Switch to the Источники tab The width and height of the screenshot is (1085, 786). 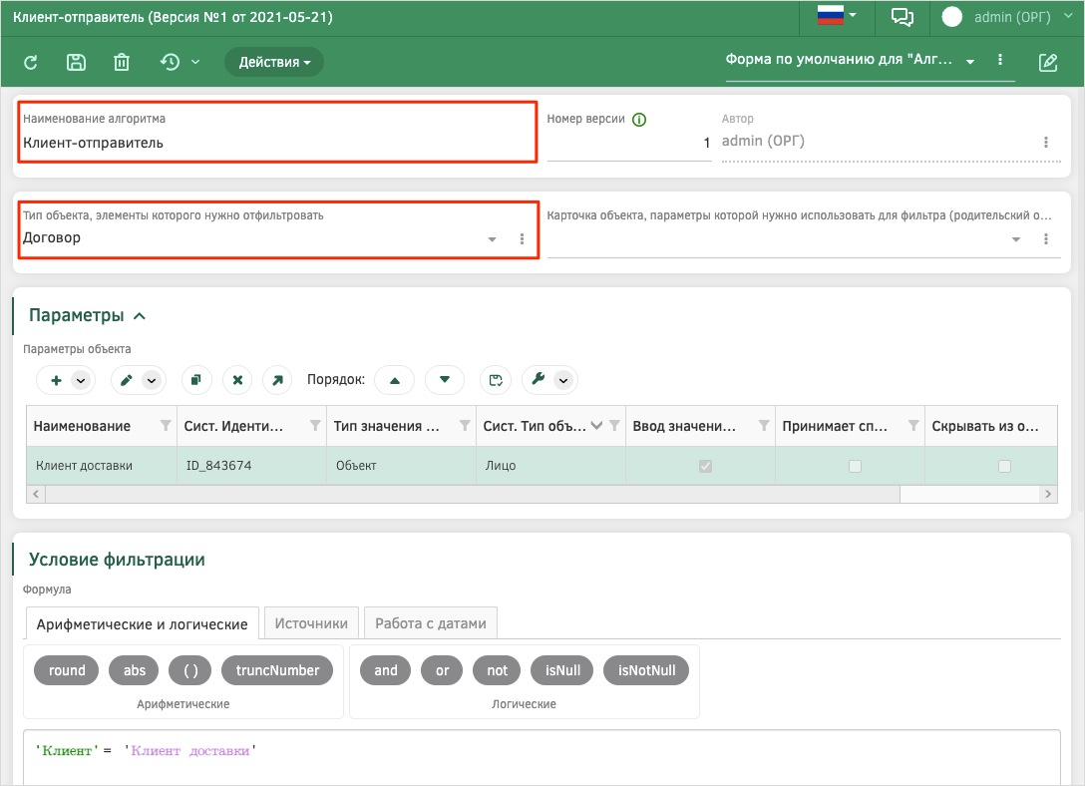click(x=311, y=623)
